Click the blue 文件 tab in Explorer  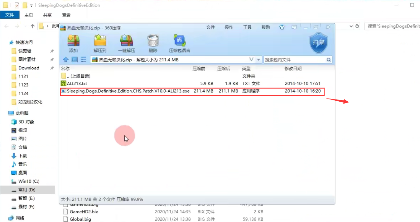(x=10, y=15)
